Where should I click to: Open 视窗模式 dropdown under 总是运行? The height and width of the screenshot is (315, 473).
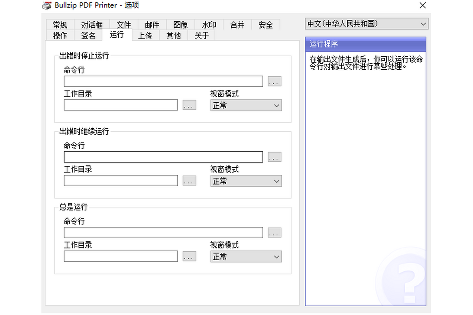click(246, 256)
